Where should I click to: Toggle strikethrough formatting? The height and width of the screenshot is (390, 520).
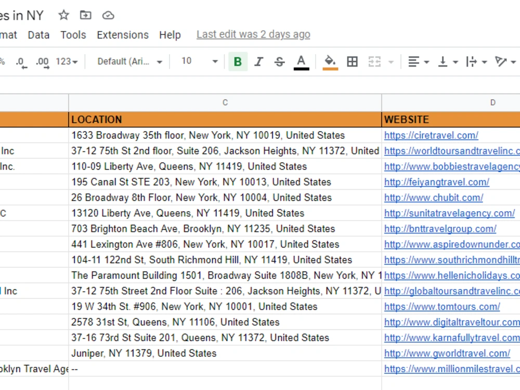click(280, 62)
